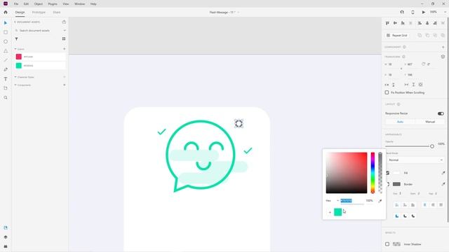Click the Opacity slider handle
Screen dimensions: 449x252
(x=432, y=146)
